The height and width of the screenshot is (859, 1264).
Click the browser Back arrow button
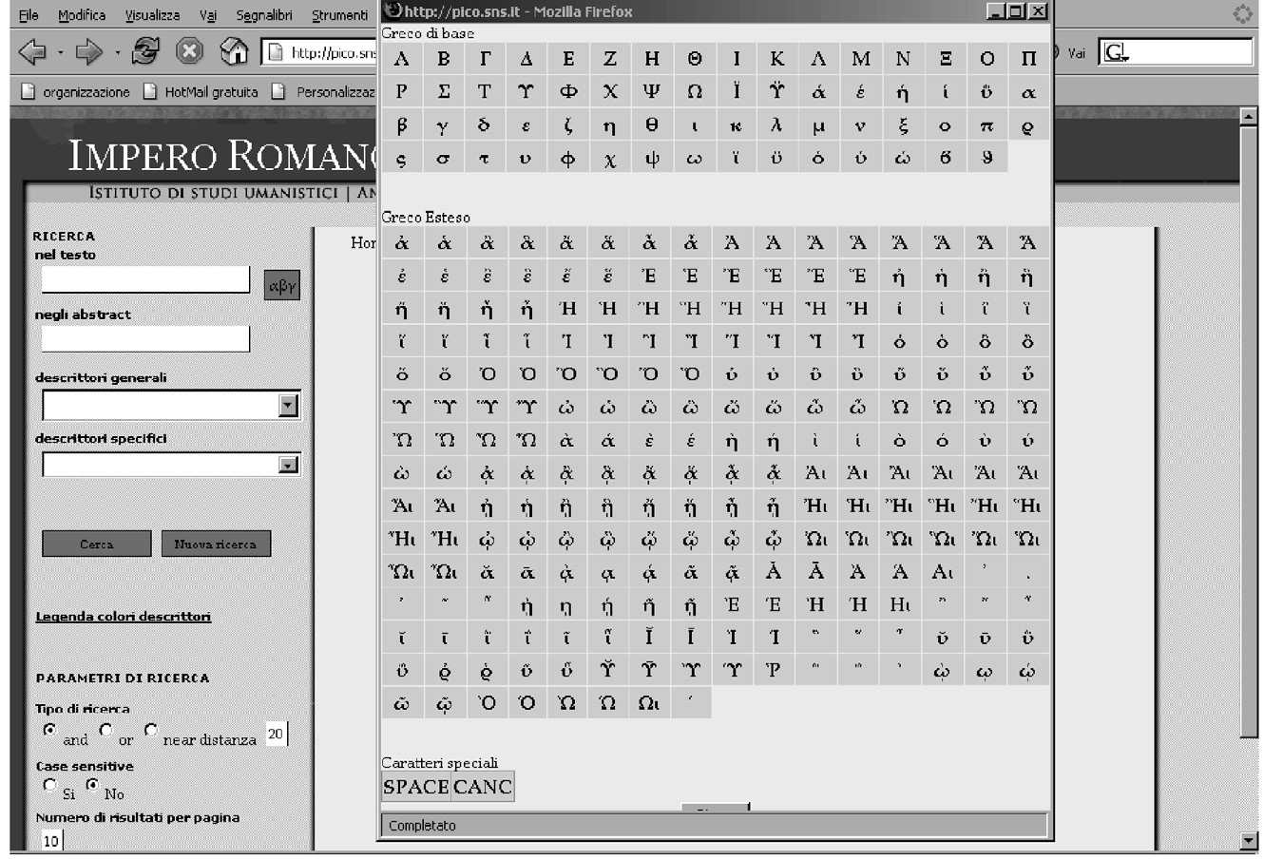[x=32, y=51]
